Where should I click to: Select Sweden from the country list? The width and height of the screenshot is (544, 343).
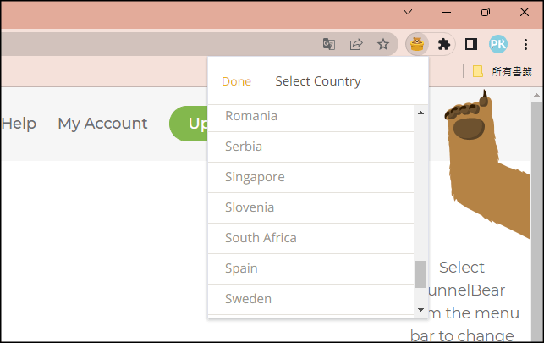tap(310, 300)
